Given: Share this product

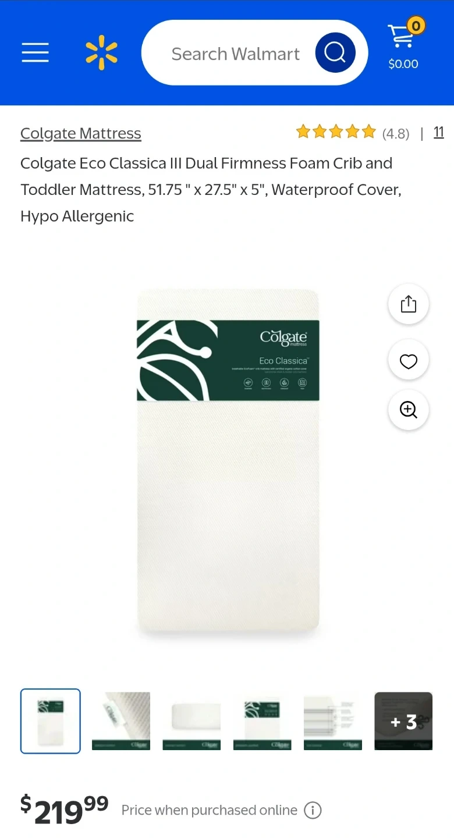Looking at the screenshot, I should (x=409, y=304).
